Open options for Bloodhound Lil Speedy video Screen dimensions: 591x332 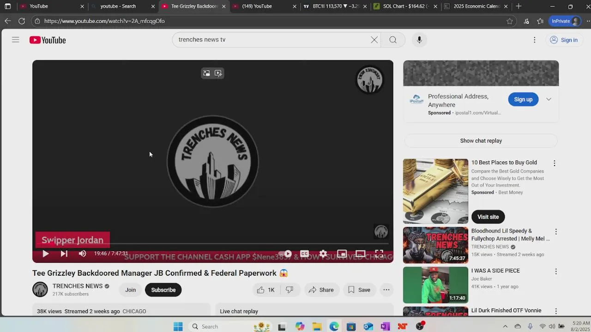coord(556,231)
